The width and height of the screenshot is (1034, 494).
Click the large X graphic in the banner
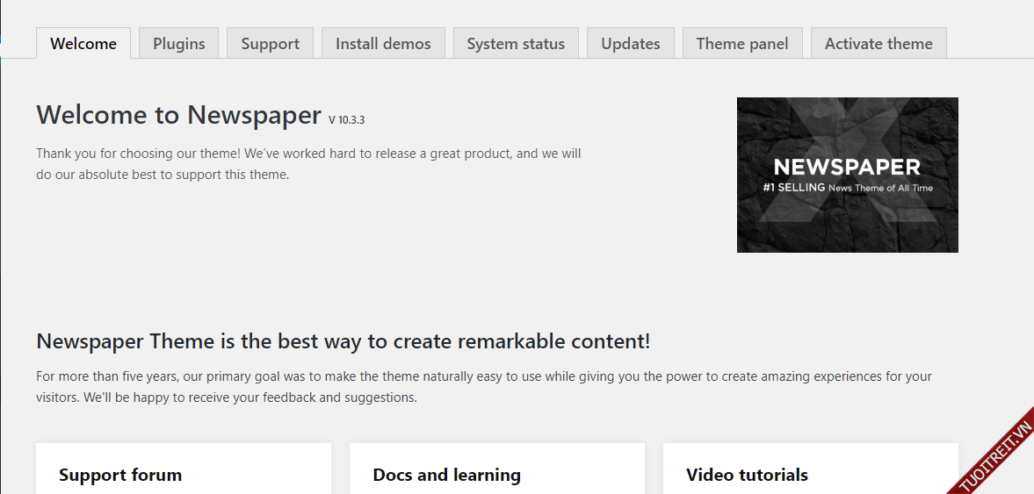coord(846,123)
